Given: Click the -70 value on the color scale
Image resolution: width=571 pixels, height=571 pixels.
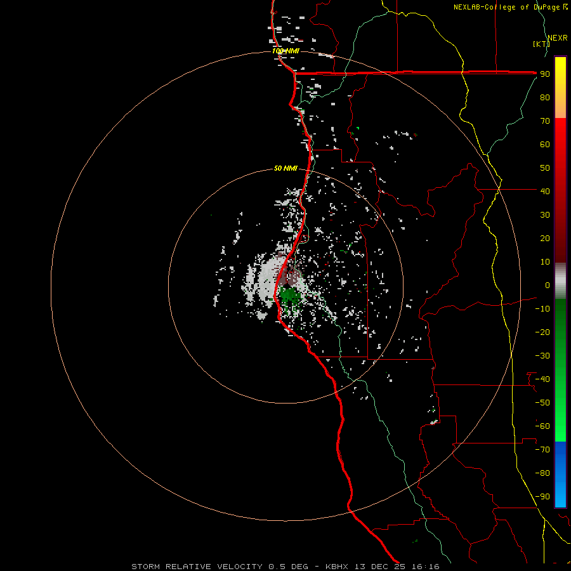Looking at the screenshot, I should pos(542,450).
